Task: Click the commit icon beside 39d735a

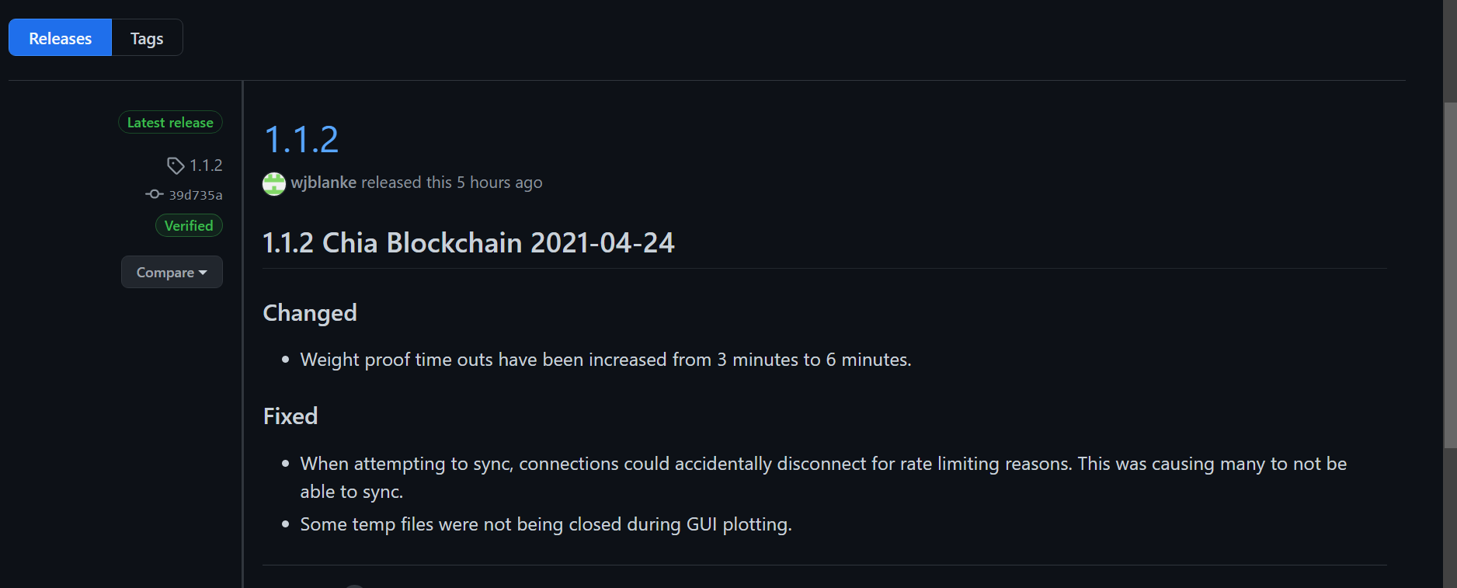Action: (x=154, y=194)
